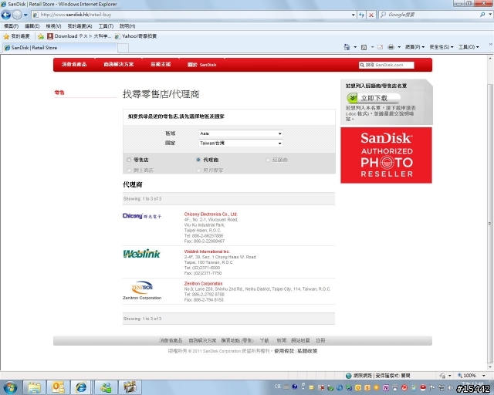Open the media clapperboard icon on taskbar
This screenshot has width=494, height=395.
130,387
